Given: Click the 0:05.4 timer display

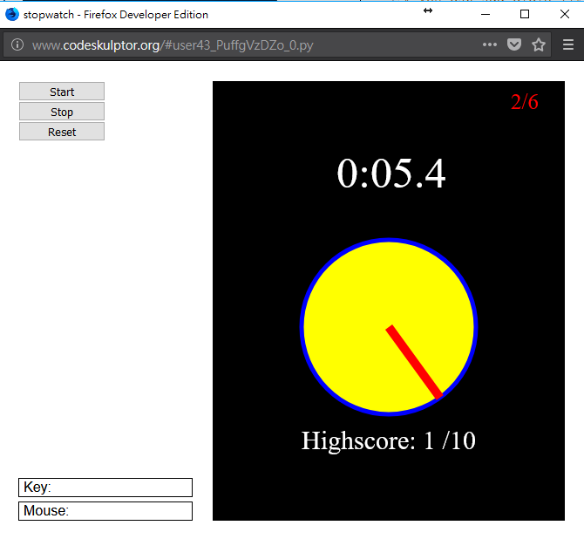Looking at the screenshot, I should 391,174.
